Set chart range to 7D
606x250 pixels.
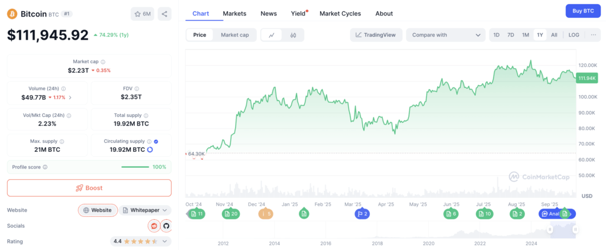click(x=511, y=35)
